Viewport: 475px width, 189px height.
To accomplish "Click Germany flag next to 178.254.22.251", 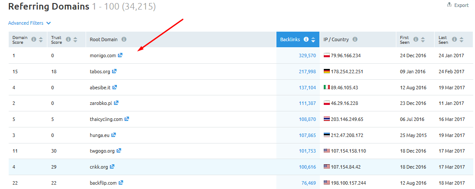I will click(x=326, y=72).
